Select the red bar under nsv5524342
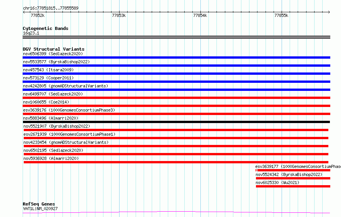The image size is (341, 217). coord(293,178)
